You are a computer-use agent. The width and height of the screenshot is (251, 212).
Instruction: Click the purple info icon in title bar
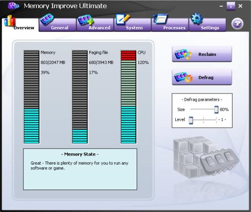point(231,6)
